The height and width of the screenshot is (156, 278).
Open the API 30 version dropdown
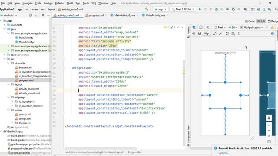[233, 27]
